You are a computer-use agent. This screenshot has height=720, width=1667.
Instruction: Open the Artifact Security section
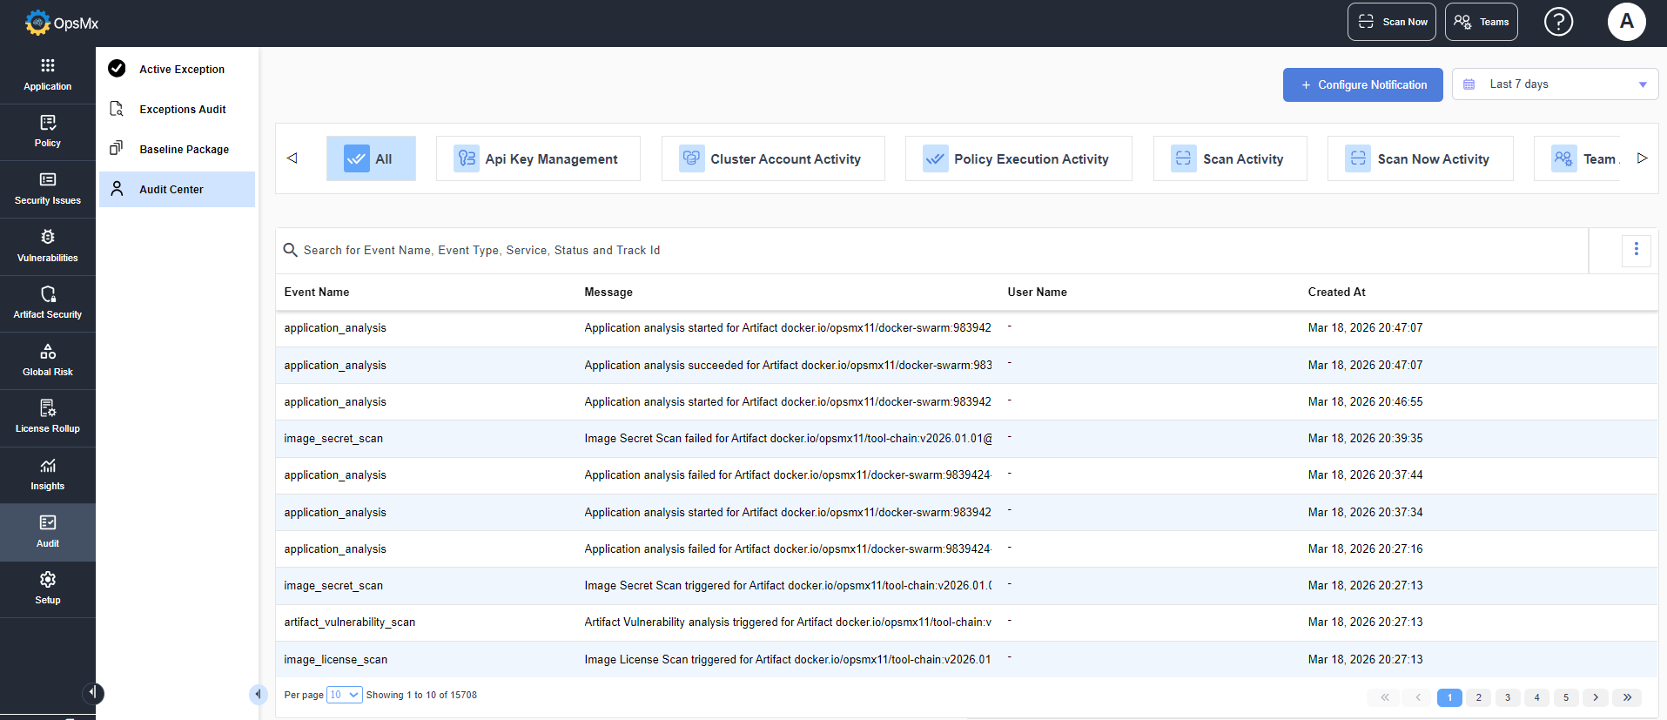point(48,303)
